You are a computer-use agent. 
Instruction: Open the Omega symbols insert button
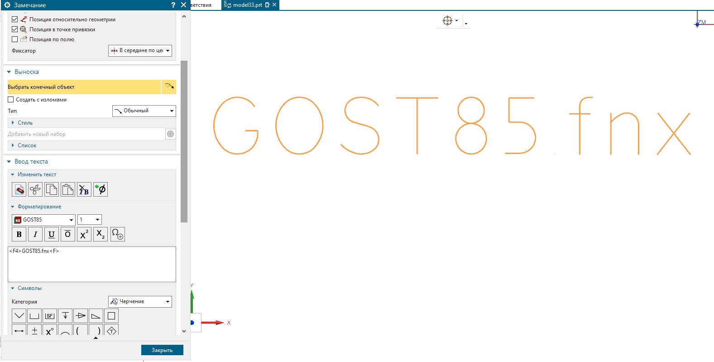tap(117, 234)
